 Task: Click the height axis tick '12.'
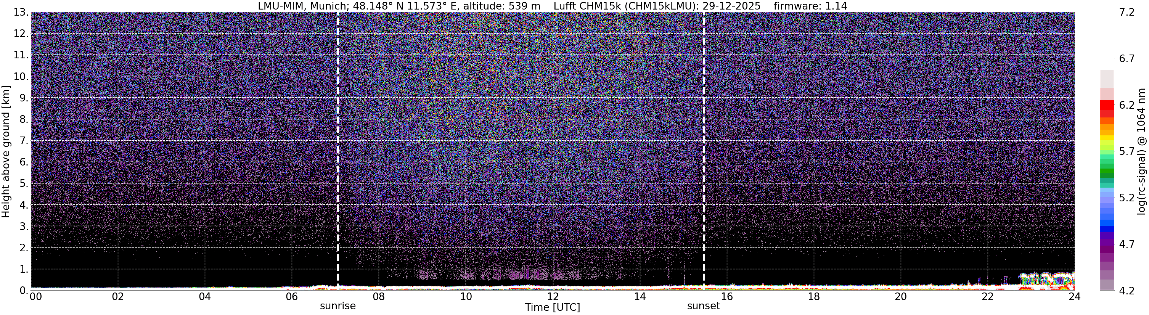tap(21, 34)
